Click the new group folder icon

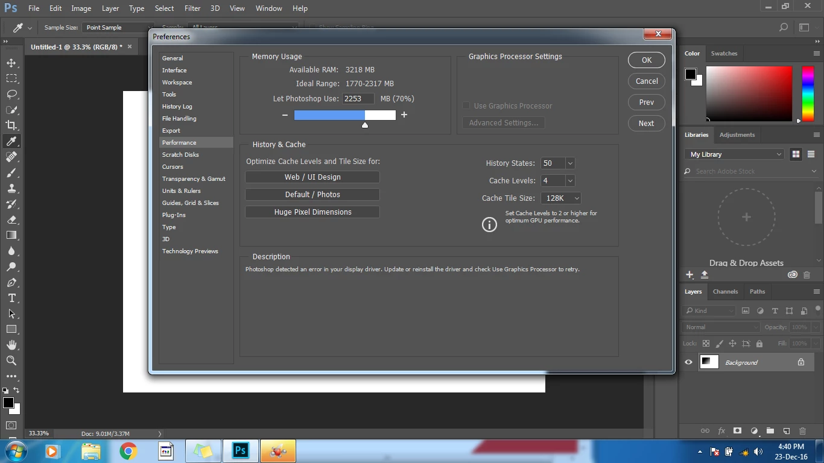(770, 431)
